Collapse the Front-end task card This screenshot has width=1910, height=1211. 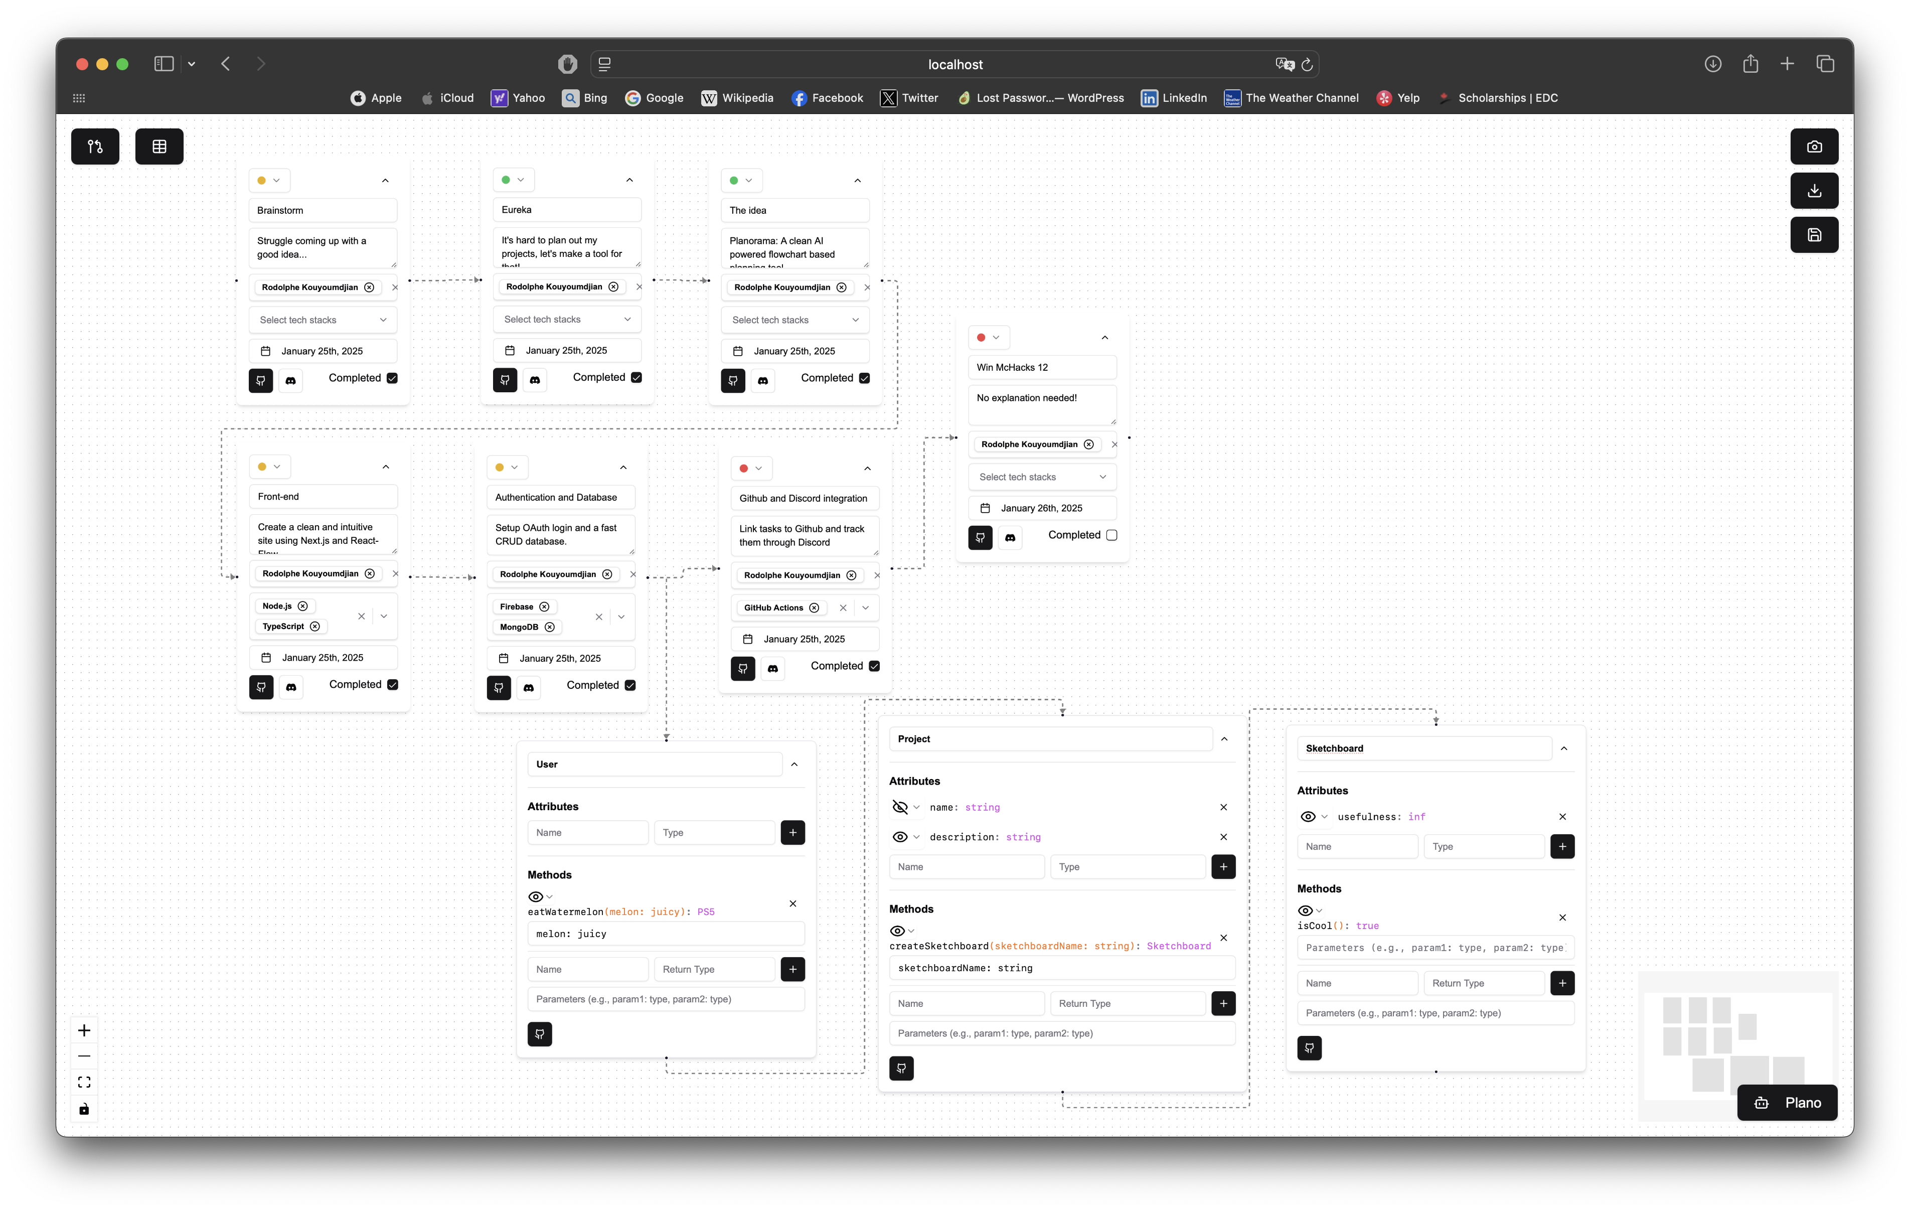386,467
